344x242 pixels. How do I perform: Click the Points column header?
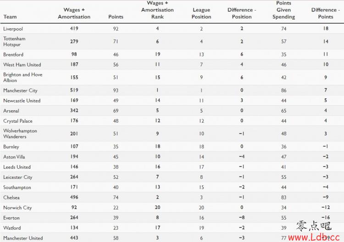point(116,17)
